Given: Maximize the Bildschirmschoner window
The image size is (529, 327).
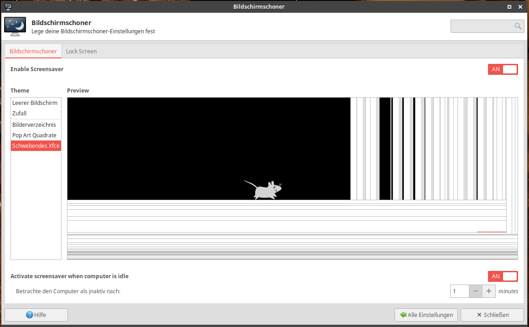Looking at the screenshot, I should [x=509, y=7].
